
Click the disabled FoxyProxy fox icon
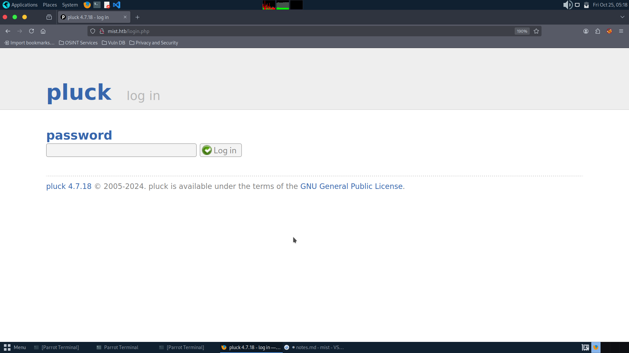(609, 31)
